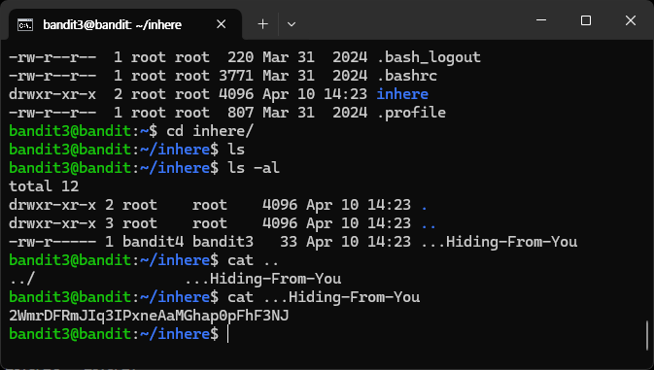The height and width of the screenshot is (370, 654).
Task: Click the 'total 12' output line
Action: click(44, 186)
